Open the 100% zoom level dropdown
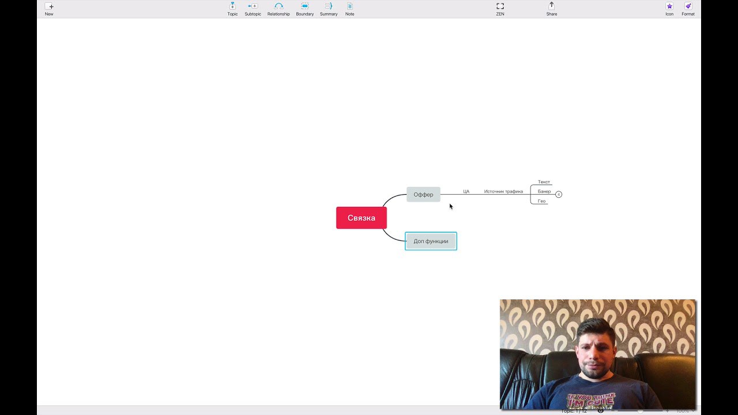Screen dimensions: 738x415 coord(685,411)
